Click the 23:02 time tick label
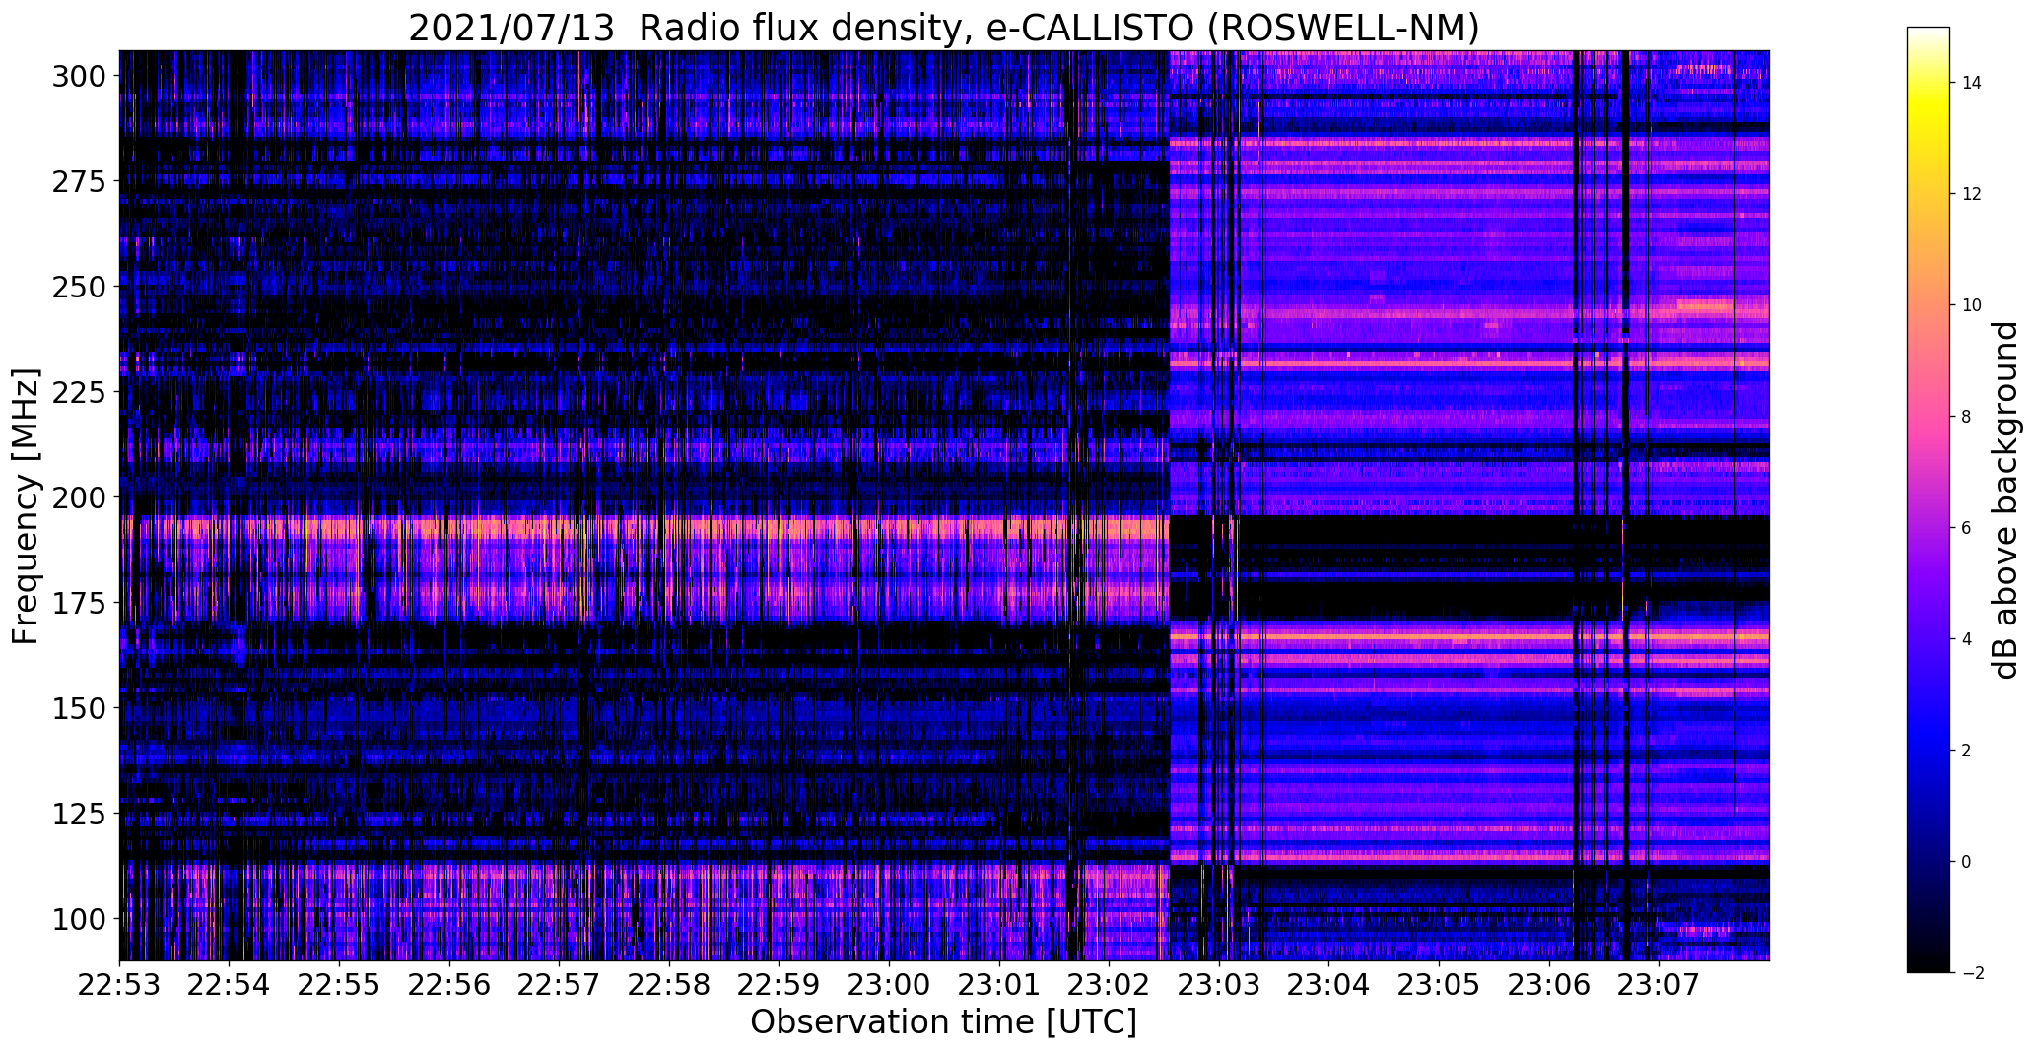Image resolution: width=2036 pixels, height=1051 pixels. 1109,985
